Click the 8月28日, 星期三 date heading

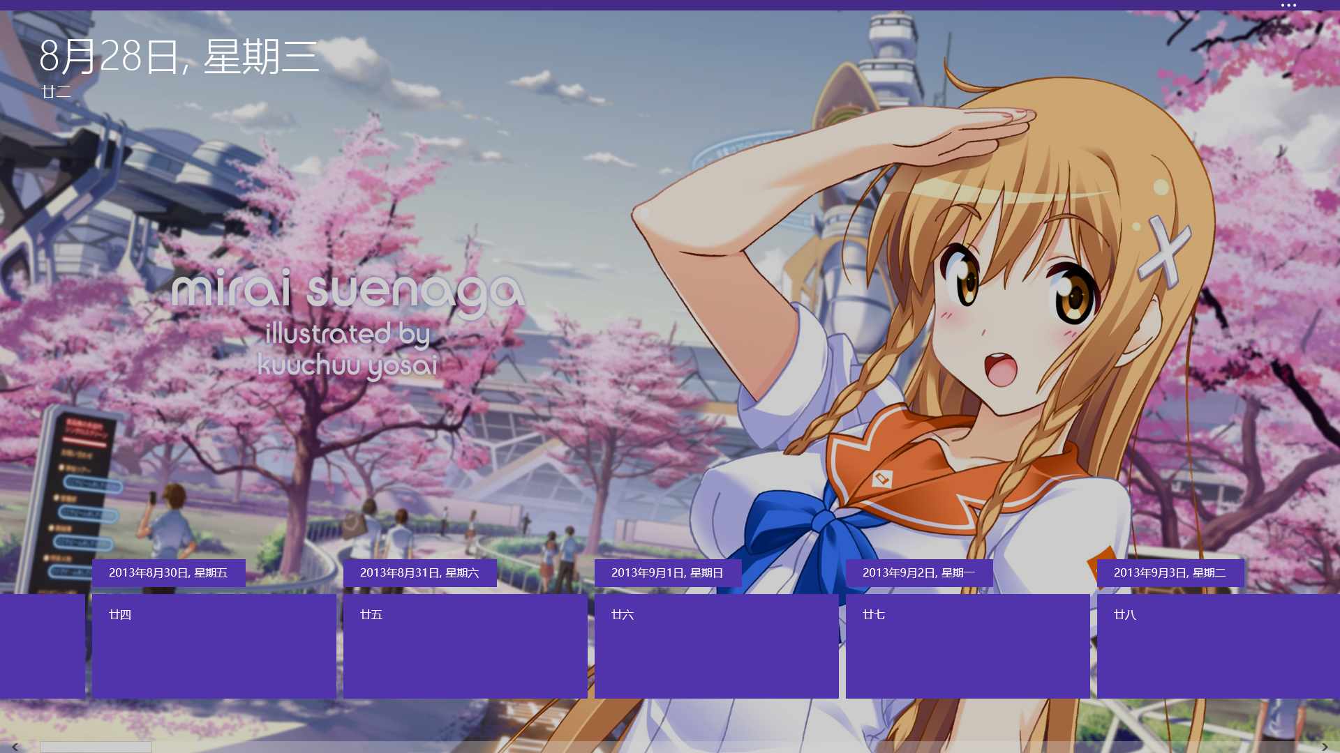(179, 56)
